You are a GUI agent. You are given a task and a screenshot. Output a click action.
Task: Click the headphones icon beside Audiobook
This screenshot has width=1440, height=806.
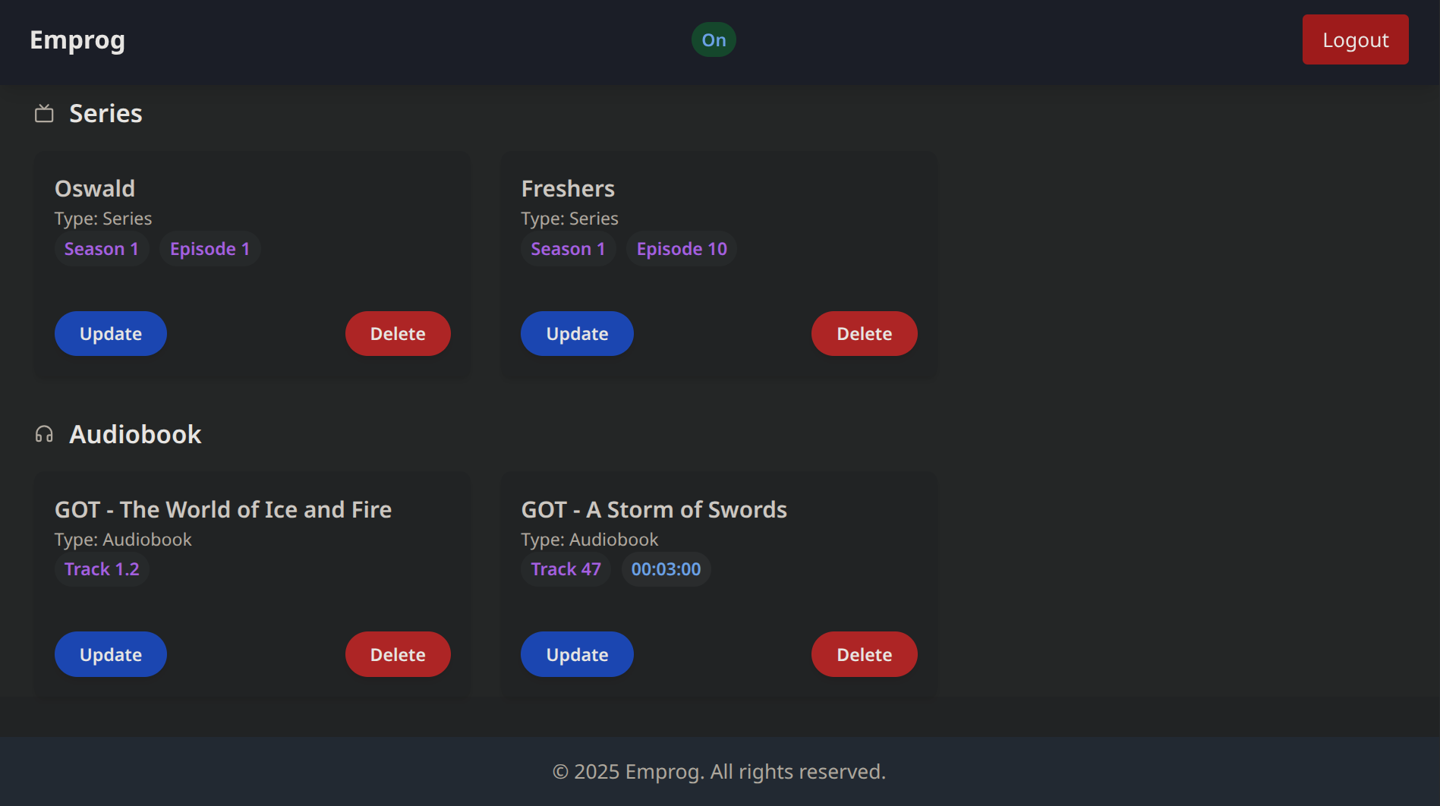pyautogui.click(x=44, y=434)
